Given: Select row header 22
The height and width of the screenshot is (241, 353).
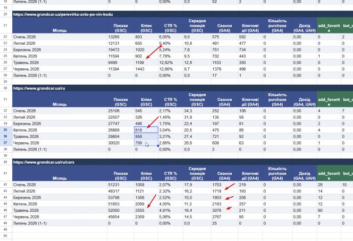Looking at the screenshot, I should [x=5, y=37].
